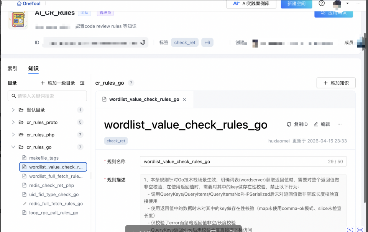Select the highlighted wordlist_value_check_r... tree item
Image resolution: width=368 pixels, height=232 pixels.
tap(53, 167)
